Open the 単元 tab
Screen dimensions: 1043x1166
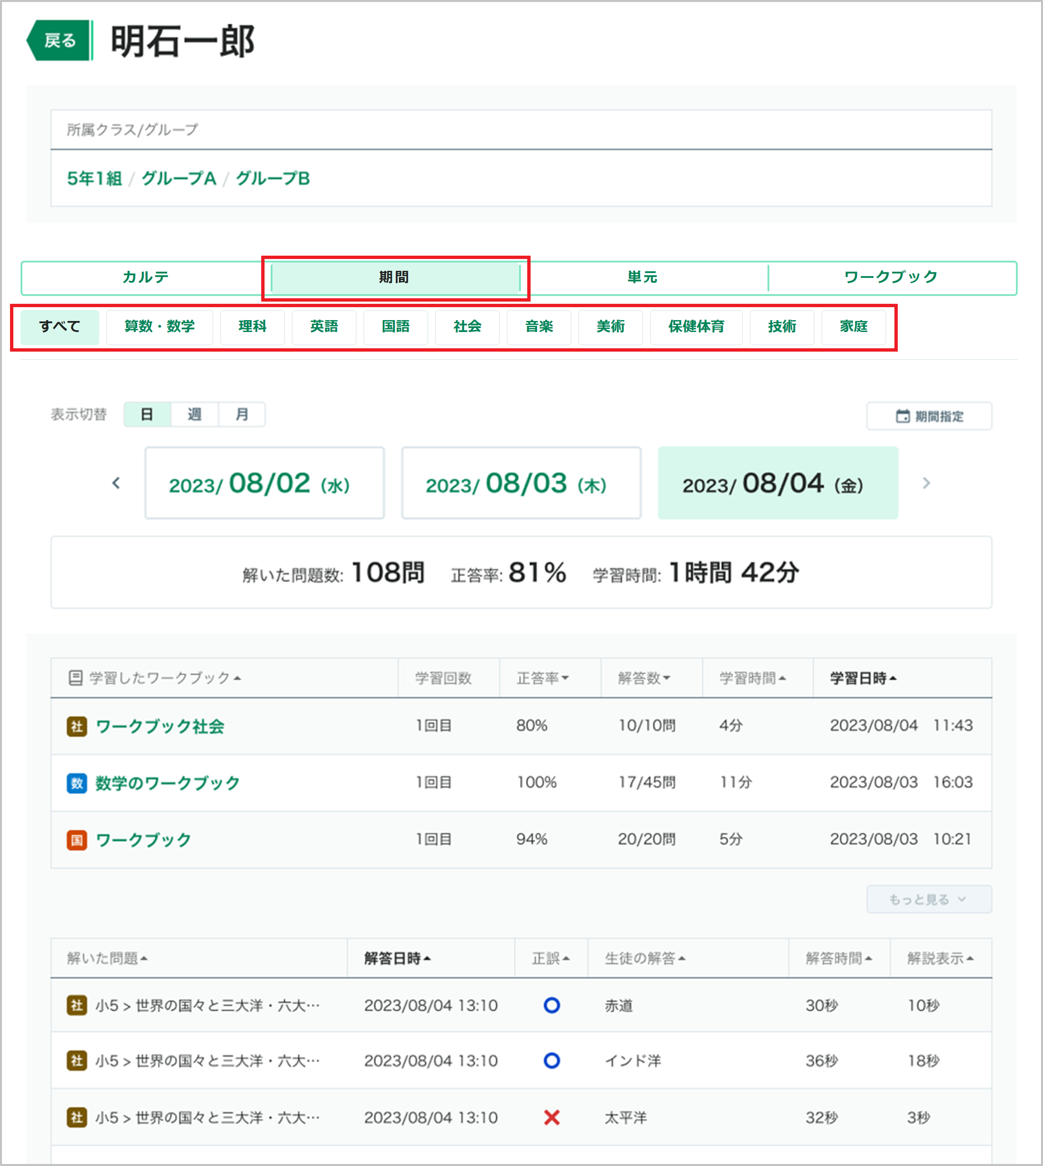tap(642, 277)
